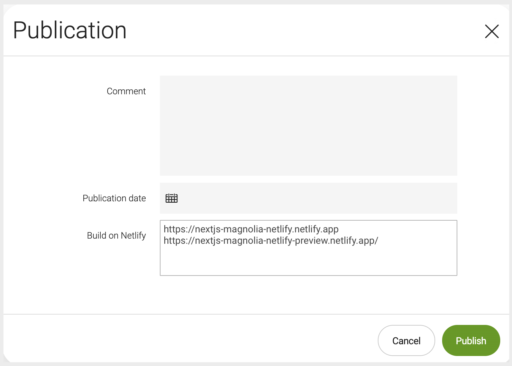This screenshot has width=512, height=366.
Task: Select the nextjs-magnolia-netlify-preview.netlify.app URL option
Action: click(x=271, y=241)
